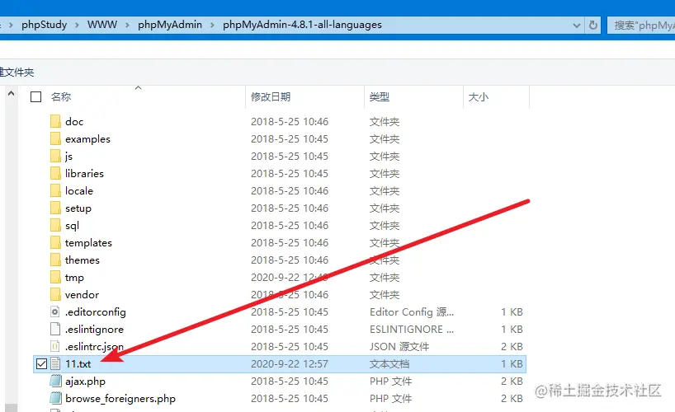The image size is (675, 412).
Task: Refresh the folder with the address bar button
Action: coord(592,25)
